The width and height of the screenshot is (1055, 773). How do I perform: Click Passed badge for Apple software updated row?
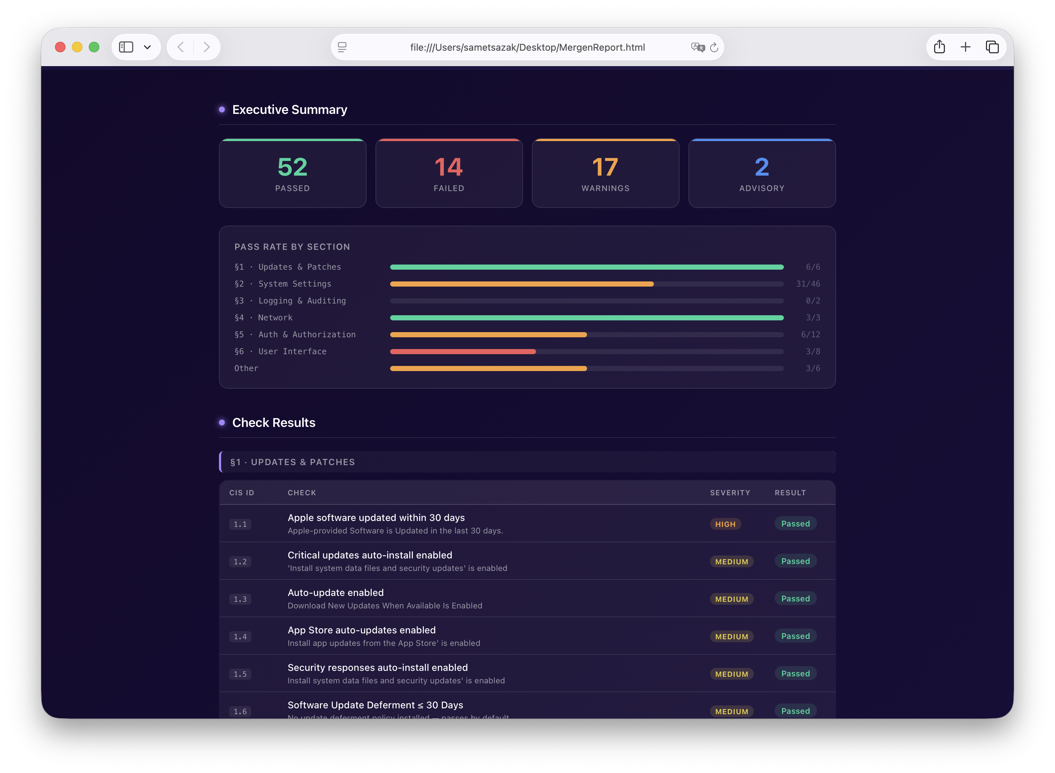(795, 524)
